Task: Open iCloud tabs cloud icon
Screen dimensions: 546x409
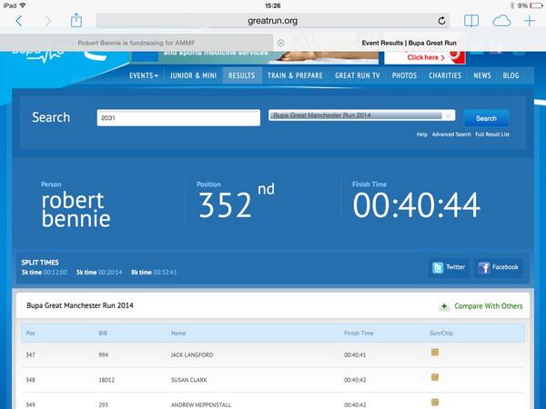Action: tap(501, 21)
